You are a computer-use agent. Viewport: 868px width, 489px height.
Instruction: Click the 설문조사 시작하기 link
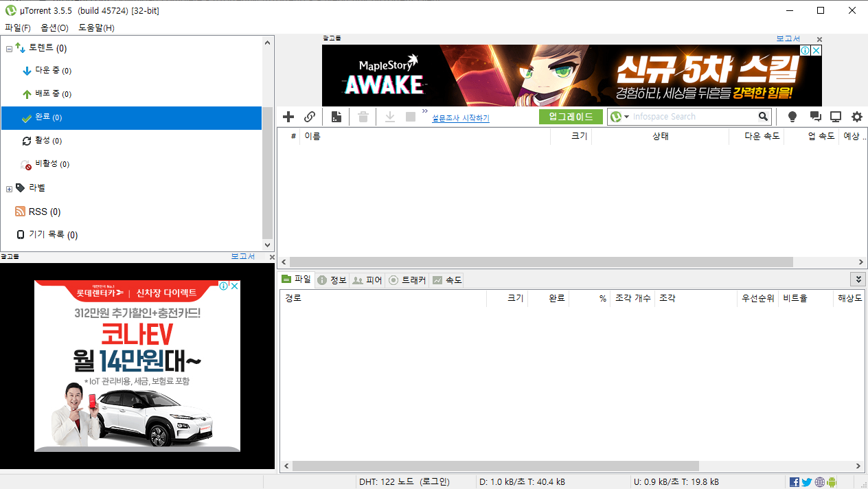(x=460, y=118)
